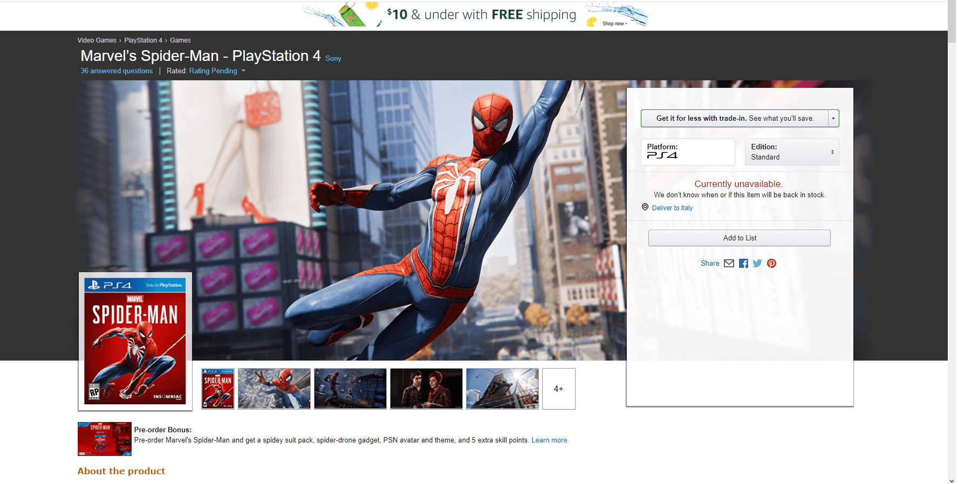This screenshot has height=484, width=958.
Task: Select the building sunlight thumbnail
Action: pos(502,389)
